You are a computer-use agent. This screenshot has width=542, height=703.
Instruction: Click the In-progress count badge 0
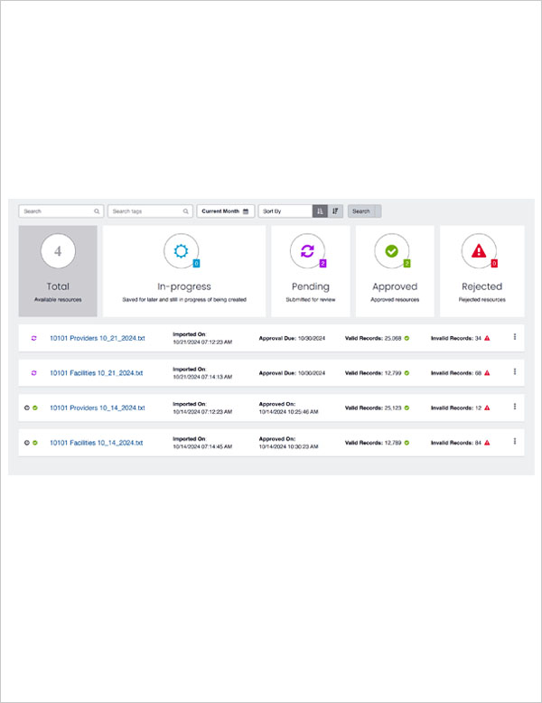196,263
